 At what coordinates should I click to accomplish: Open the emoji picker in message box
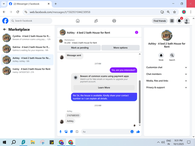132,132
